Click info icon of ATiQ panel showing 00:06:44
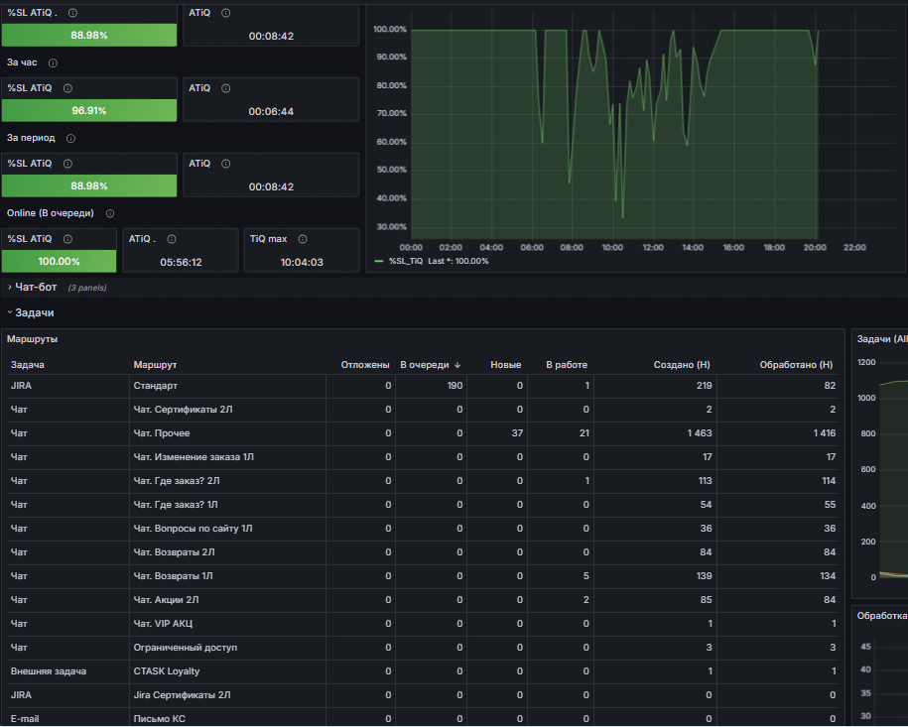Screen dimensions: 908x727 [226, 88]
